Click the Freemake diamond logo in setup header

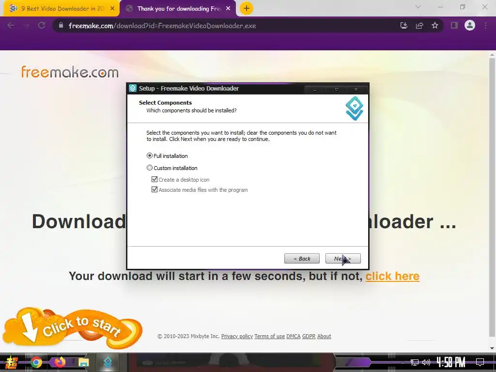pos(354,108)
